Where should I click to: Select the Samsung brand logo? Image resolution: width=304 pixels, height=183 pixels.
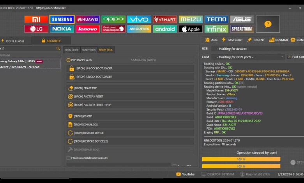[x=62, y=19]
